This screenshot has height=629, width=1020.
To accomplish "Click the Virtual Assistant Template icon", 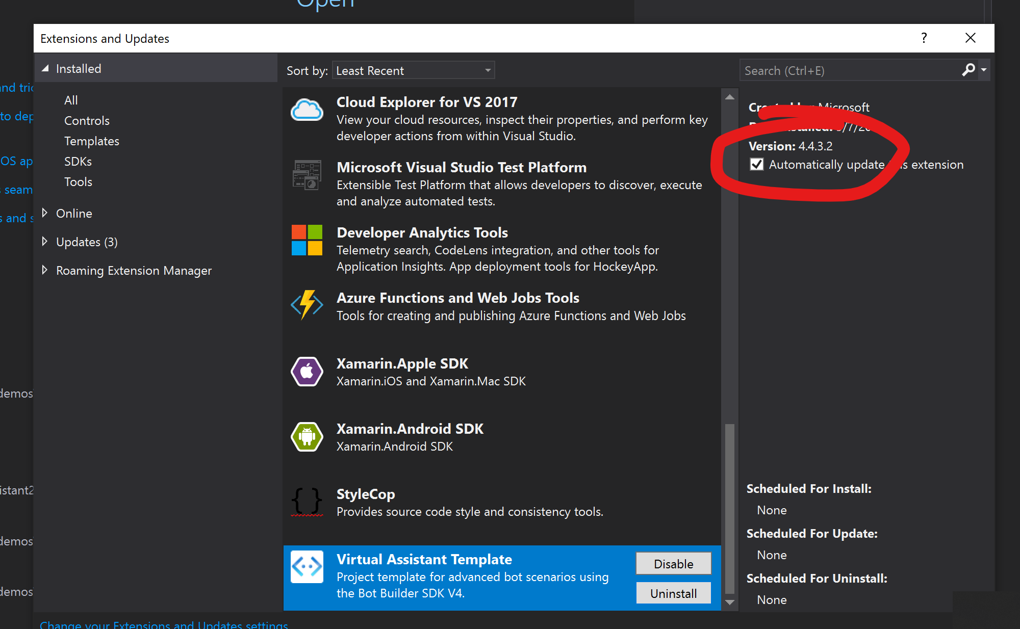I will [x=307, y=567].
